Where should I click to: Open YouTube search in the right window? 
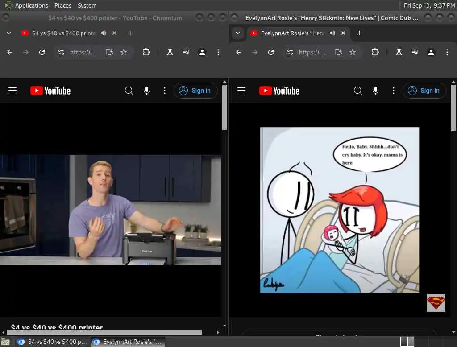[357, 91]
